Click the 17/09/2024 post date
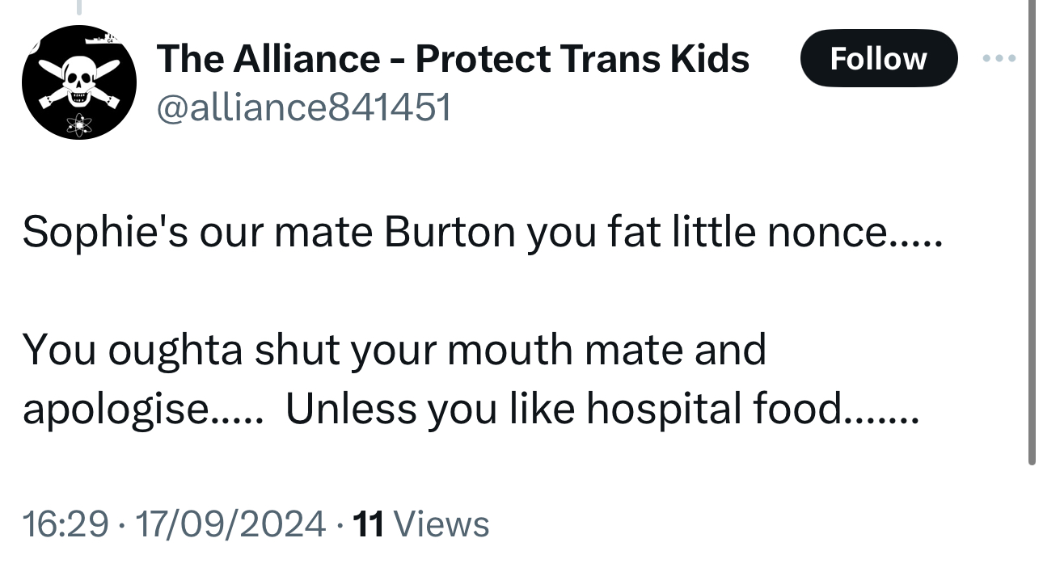This screenshot has width=1043, height=576. tap(230, 523)
